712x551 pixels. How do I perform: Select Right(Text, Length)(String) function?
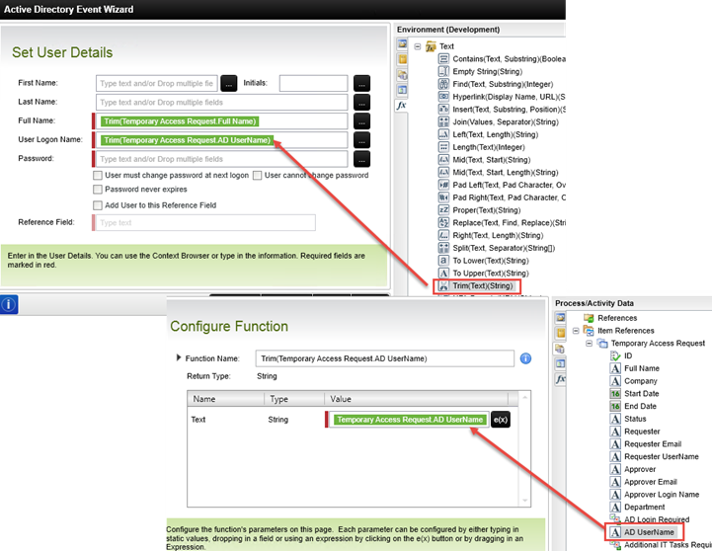[x=491, y=236]
